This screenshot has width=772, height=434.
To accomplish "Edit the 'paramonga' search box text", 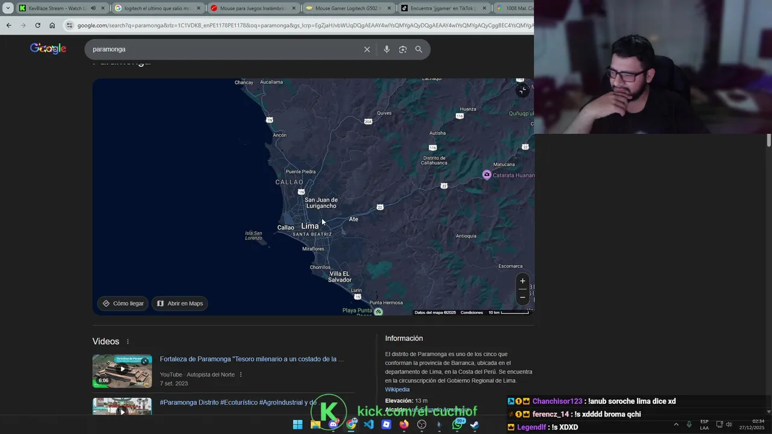I will (223, 49).
